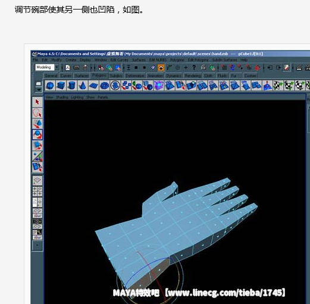This screenshot has width=310, height=304.
Task: Open the viewport Show menu
Action: coord(90,97)
